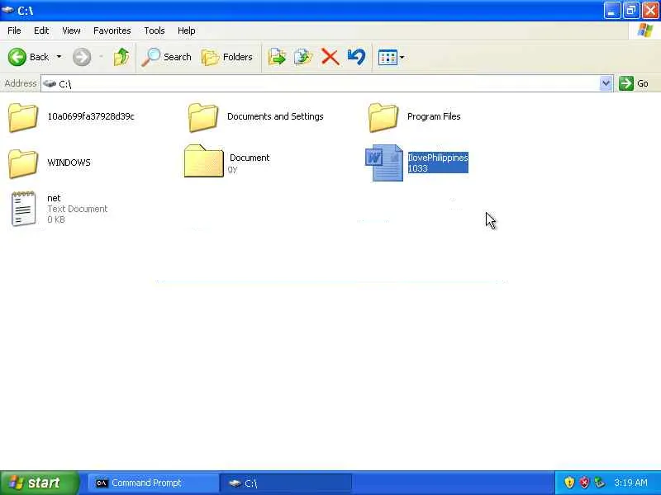Open the Favorites menu

[x=112, y=31]
